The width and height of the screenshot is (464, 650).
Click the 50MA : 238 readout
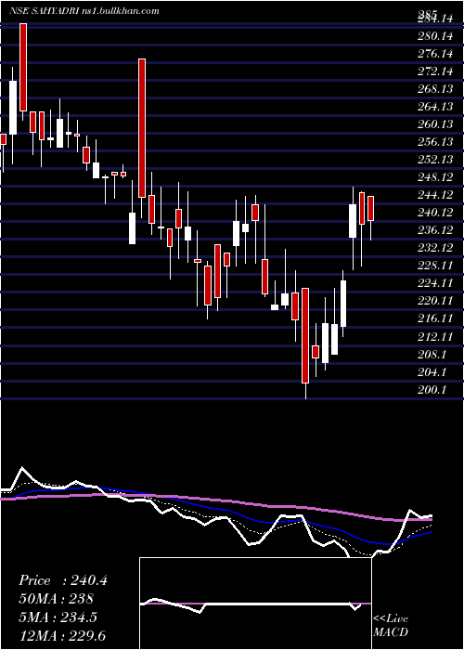57,599
